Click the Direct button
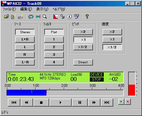Viewport: 142px width, 116px height. tap(83, 62)
